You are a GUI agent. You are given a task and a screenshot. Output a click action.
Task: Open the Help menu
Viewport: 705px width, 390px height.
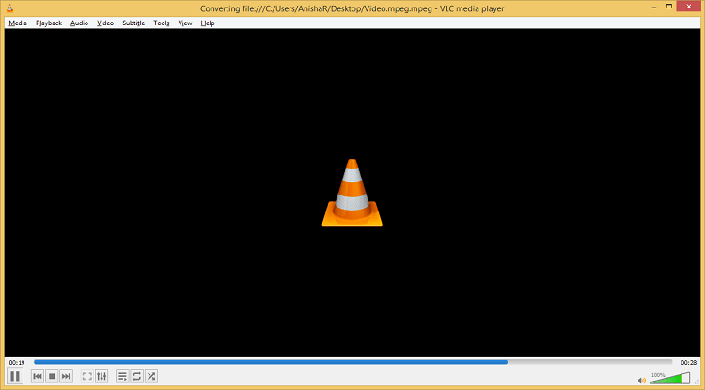click(x=208, y=23)
